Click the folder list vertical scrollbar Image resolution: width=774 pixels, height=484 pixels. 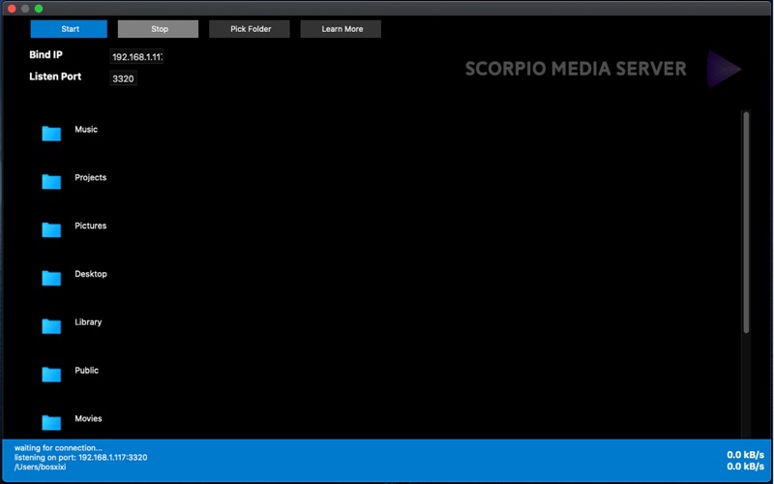coord(746,223)
